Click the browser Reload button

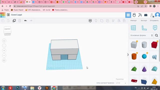click(10, 6)
